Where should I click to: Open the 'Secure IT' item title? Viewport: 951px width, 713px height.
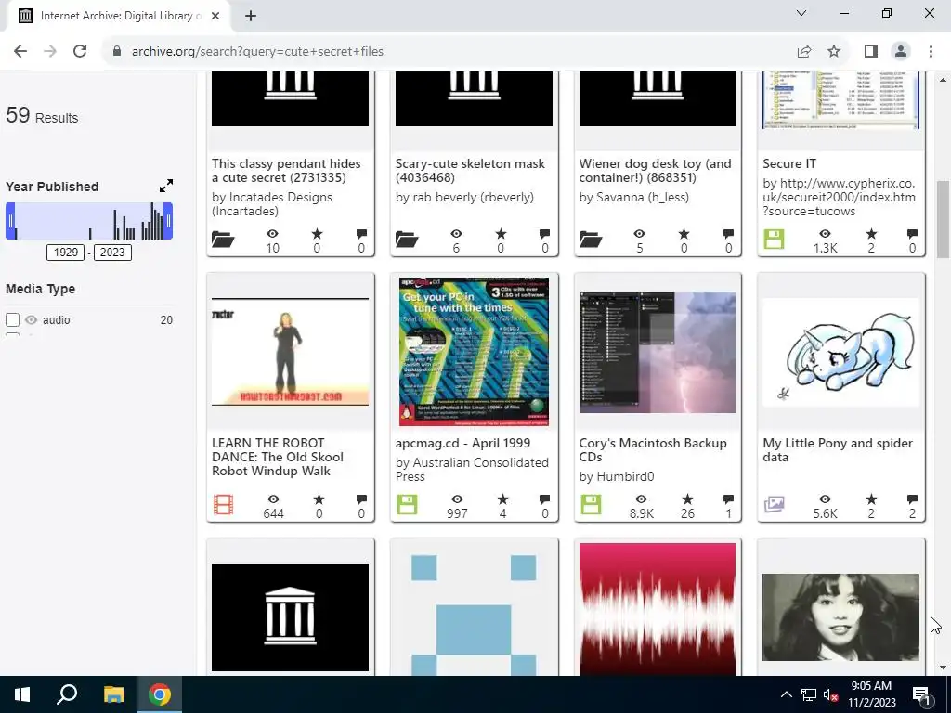(x=789, y=163)
